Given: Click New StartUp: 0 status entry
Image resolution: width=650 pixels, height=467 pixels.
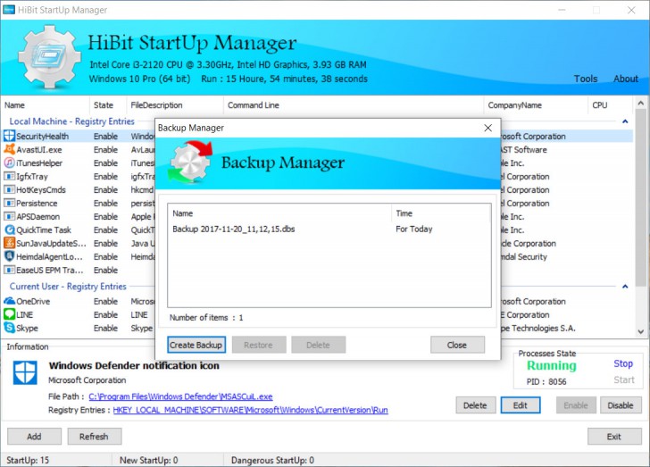Looking at the screenshot, I should point(149,460).
